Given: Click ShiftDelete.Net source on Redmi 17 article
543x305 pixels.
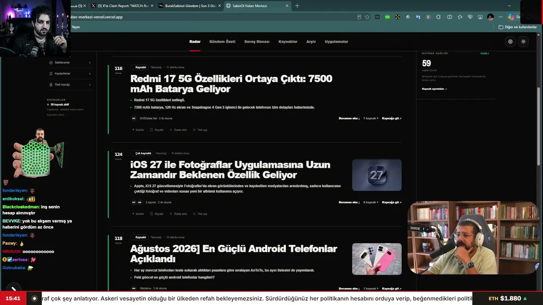Looking at the screenshot, I should (148, 119).
